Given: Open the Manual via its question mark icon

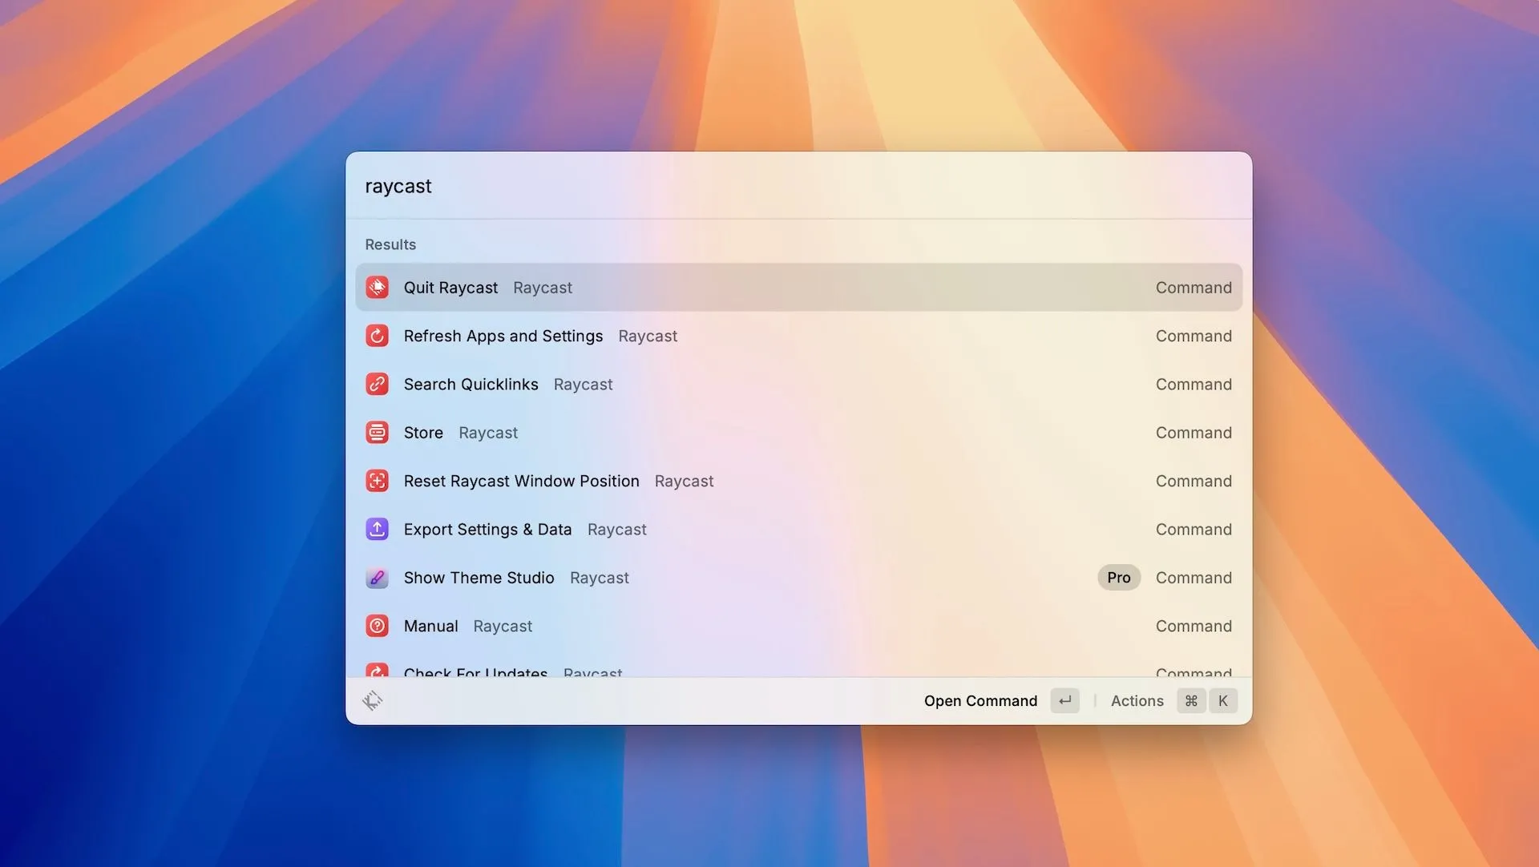Looking at the screenshot, I should (x=377, y=626).
